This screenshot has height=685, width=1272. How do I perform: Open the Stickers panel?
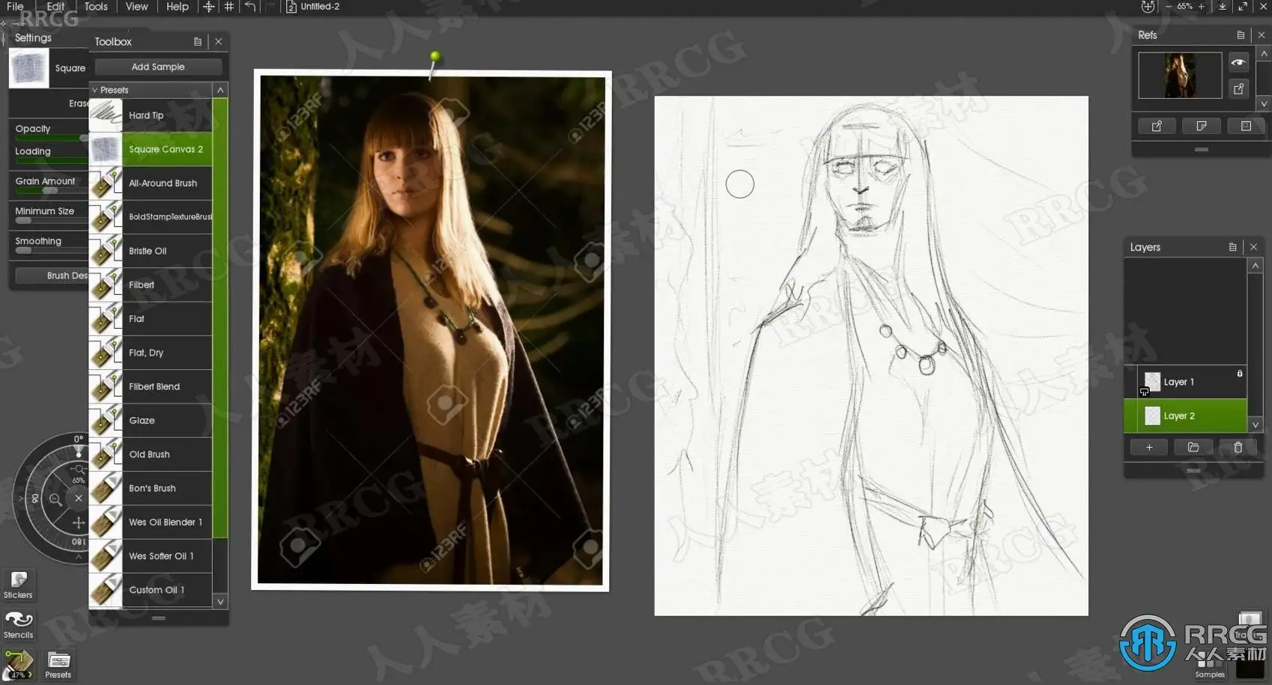(x=18, y=585)
